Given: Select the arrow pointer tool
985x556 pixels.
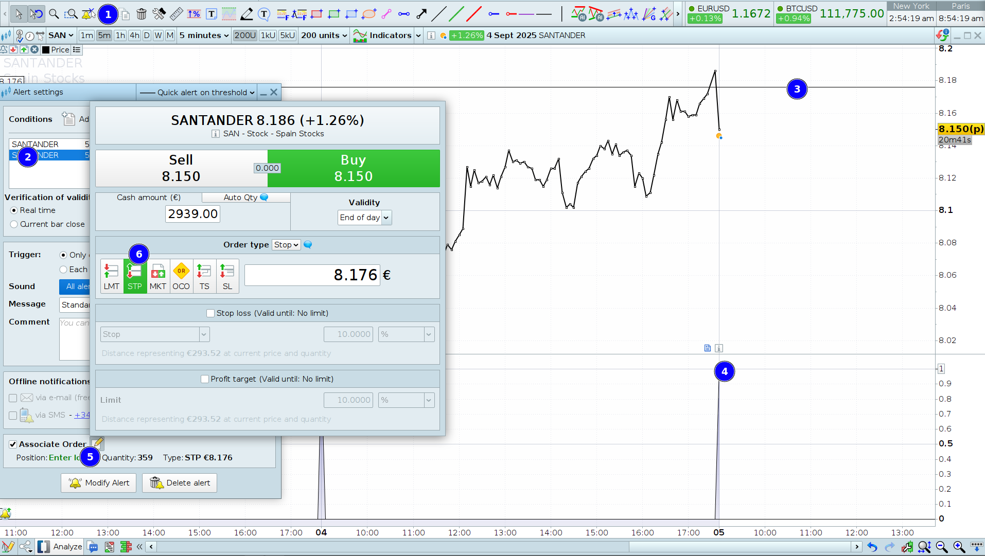Looking at the screenshot, I should [x=19, y=14].
